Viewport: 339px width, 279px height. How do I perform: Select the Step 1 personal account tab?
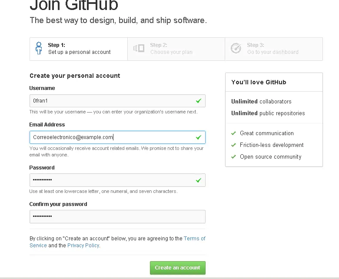(x=79, y=49)
